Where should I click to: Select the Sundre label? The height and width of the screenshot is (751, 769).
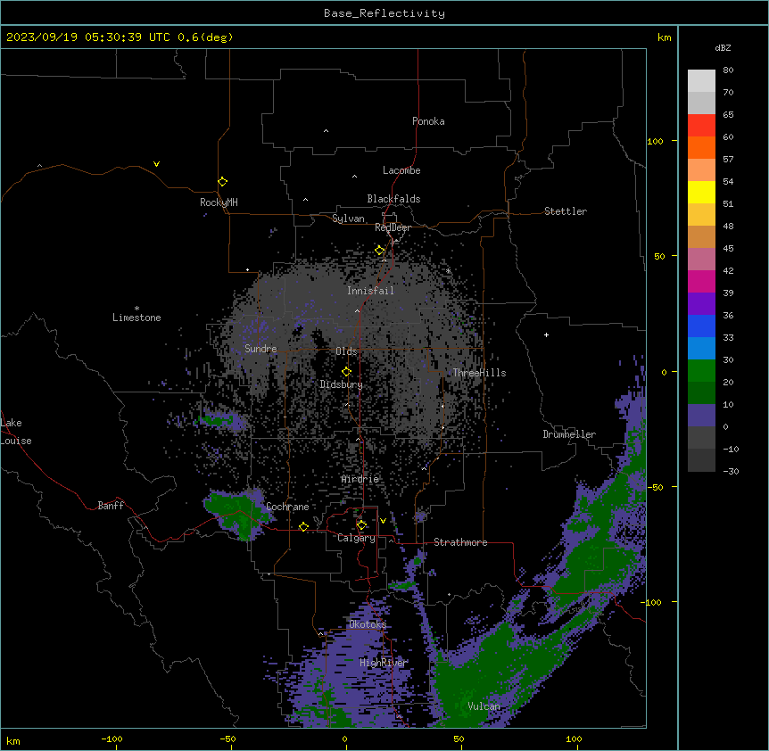pyautogui.click(x=260, y=349)
